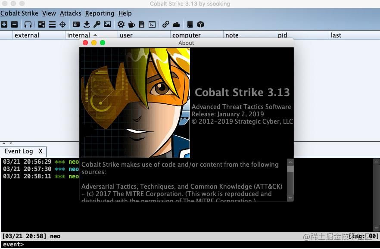Sort by the note column header
Screen dimensions: 380x249
click(x=249, y=35)
